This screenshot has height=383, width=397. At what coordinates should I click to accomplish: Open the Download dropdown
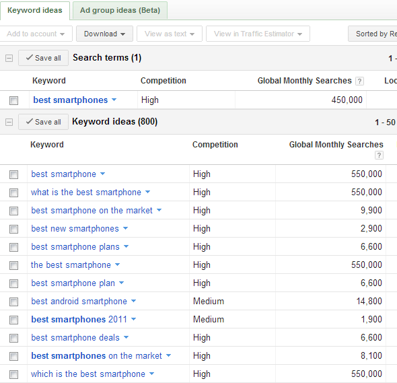104,34
